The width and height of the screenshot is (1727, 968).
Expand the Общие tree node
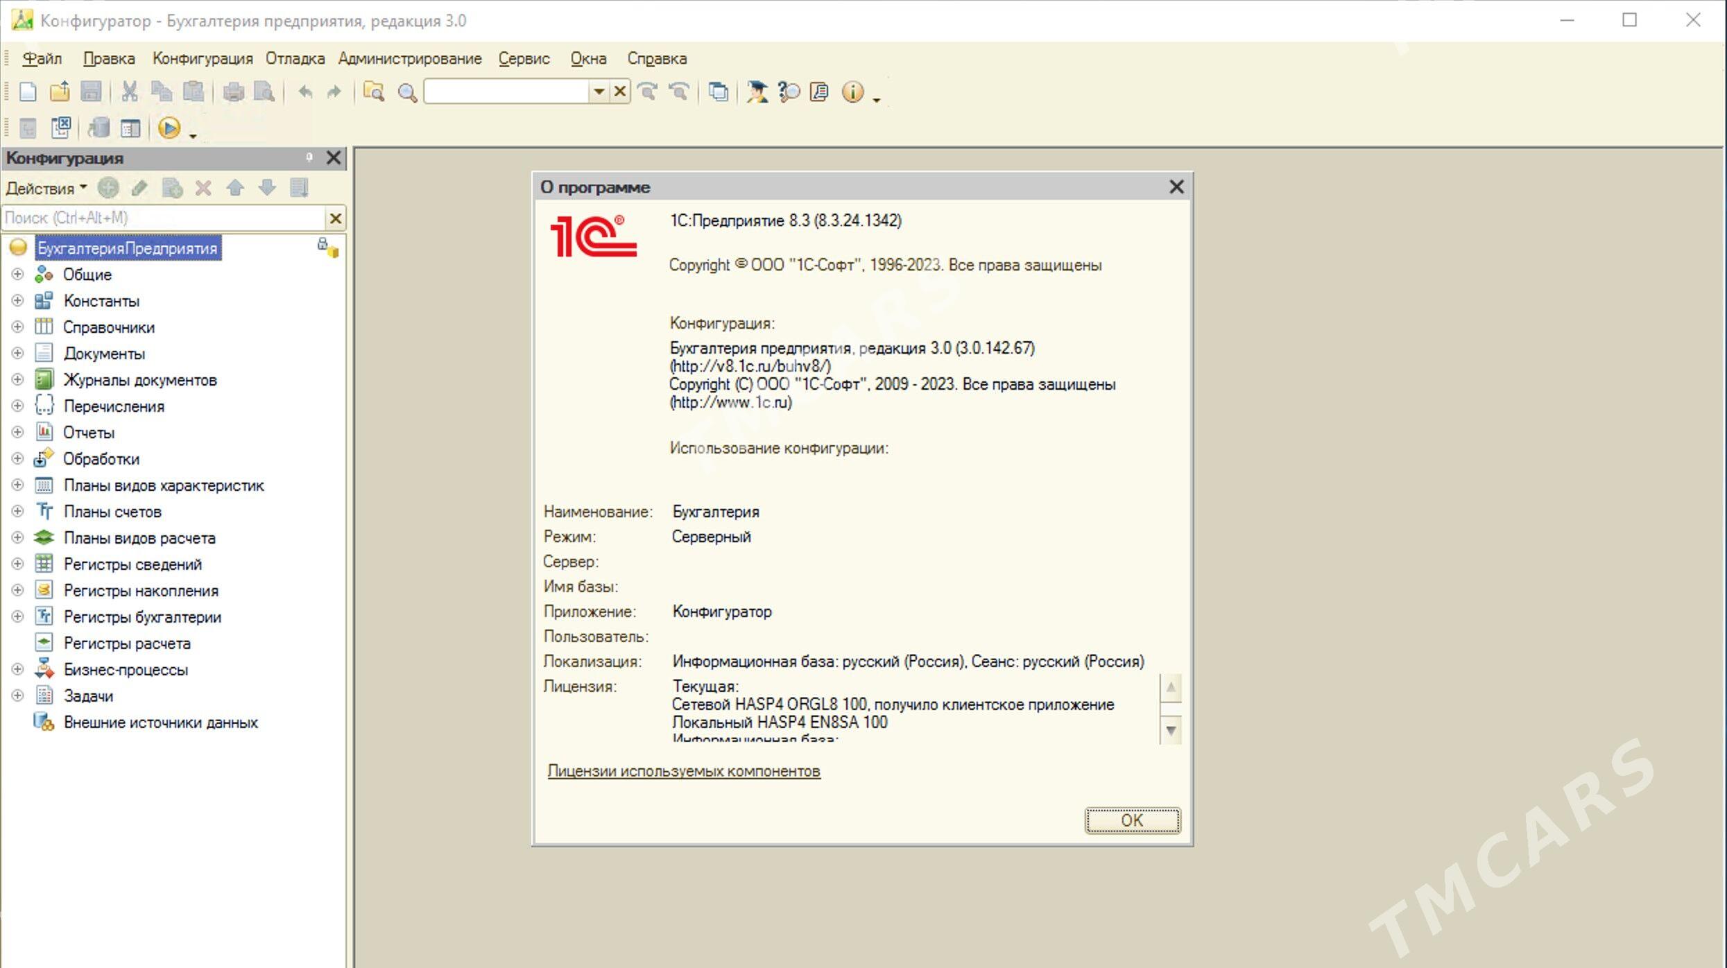tap(18, 275)
